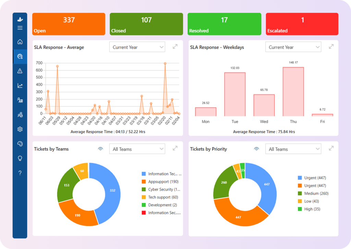
Task: Open the lightbulb ideas icon in sidebar
Action: (20, 158)
